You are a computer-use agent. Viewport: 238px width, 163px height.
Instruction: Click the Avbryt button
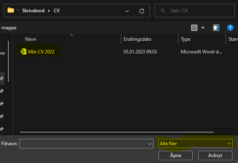[215, 155]
